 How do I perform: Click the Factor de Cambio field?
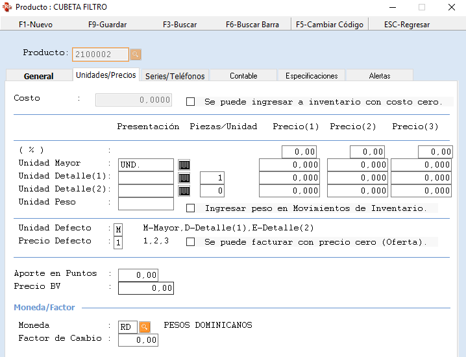click(x=138, y=340)
